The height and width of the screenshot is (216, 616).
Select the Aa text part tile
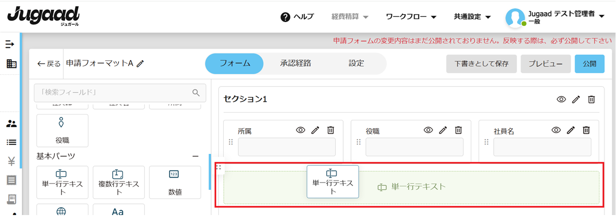[118, 210]
